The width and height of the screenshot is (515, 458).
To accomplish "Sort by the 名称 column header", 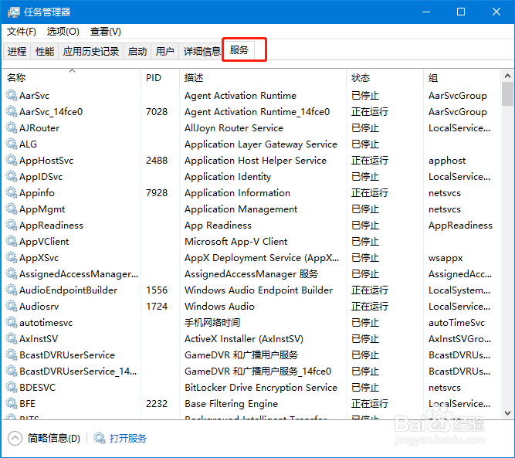I will pos(73,77).
